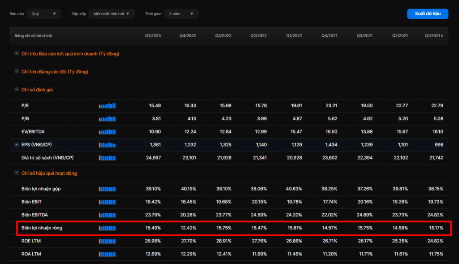Expand Chỉ tiêu Bảng cân đối section
Image resolution: width=459 pixels, height=264 pixels.
17,71
